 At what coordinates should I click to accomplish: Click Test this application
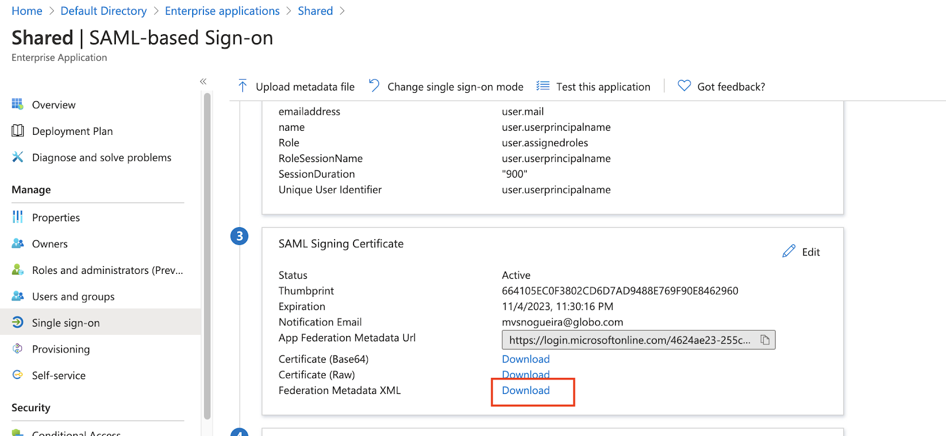point(603,86)
